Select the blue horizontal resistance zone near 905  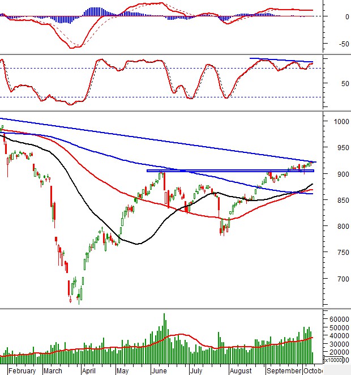pyautogui.click(x=226, y=171)
